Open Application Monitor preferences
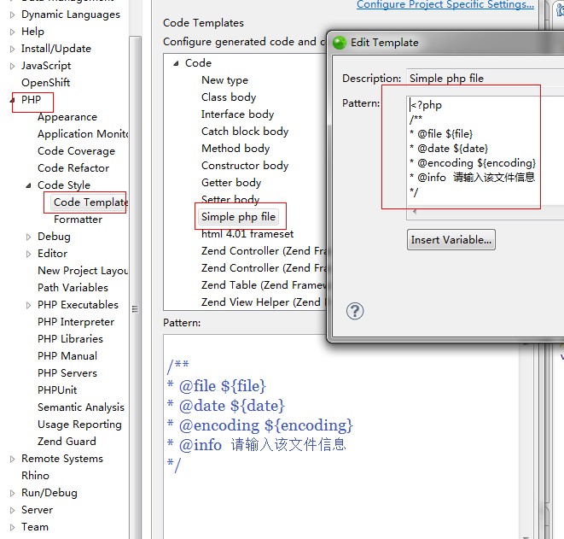The image size is (564, 539). coord(83,133)
